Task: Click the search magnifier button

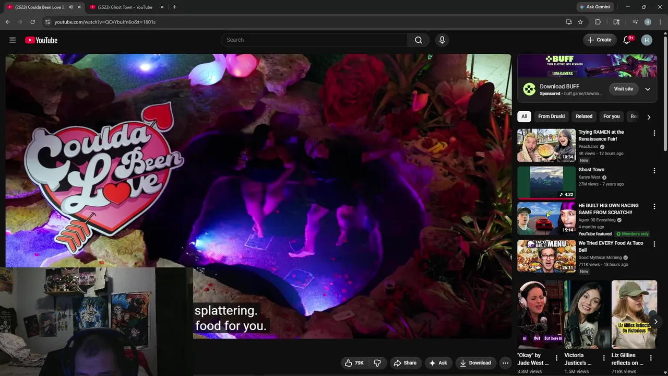Action: [419, 40]
